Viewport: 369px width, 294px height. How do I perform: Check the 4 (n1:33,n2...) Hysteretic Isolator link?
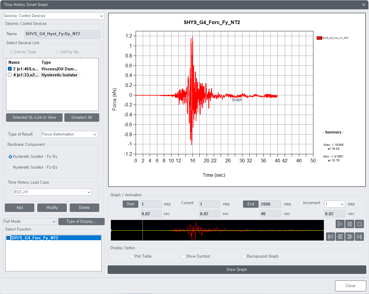(x=10, y=74)
